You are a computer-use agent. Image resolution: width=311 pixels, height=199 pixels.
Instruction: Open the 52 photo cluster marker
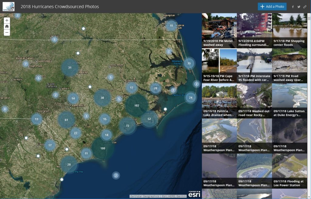[149, 119]
